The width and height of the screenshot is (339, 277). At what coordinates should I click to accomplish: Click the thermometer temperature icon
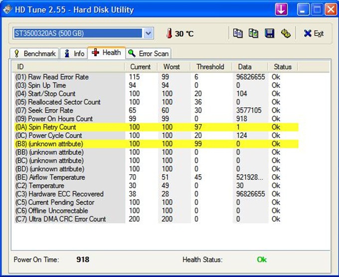pyautogui.click(x=169, y=33)
